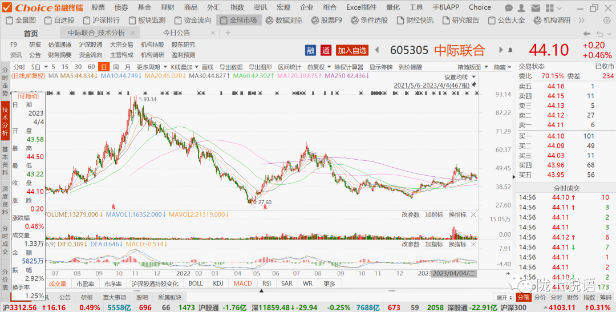The height and width of the screenshot is (312, 616).
Task: Expand the 前复权 dropdown
Action: [329, 67]
